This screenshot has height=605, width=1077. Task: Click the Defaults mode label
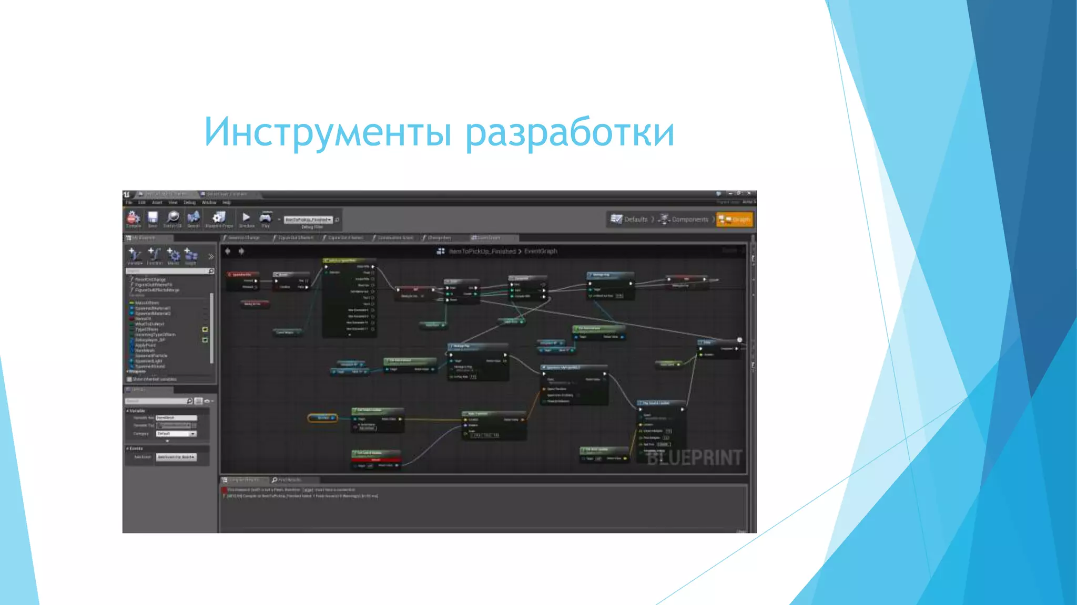click(x=636, y=220)
